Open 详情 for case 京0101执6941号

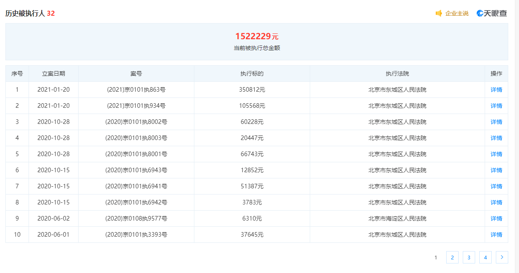(x=496, y=186)
